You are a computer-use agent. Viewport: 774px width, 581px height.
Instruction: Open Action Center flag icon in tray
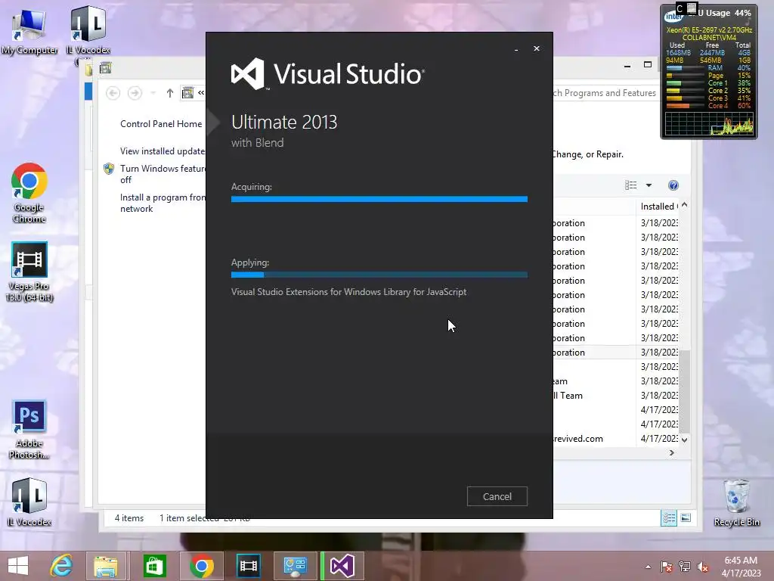(x=666, y=567)
